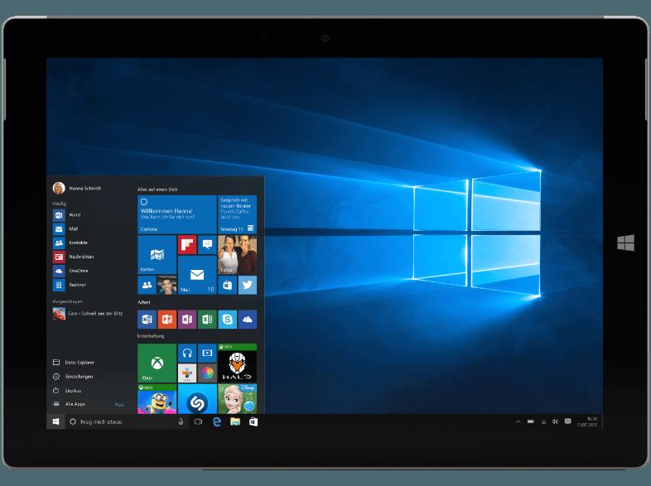
Task: Open the small messaging tile beside Flipboard
Action: (x=207, y=245)
